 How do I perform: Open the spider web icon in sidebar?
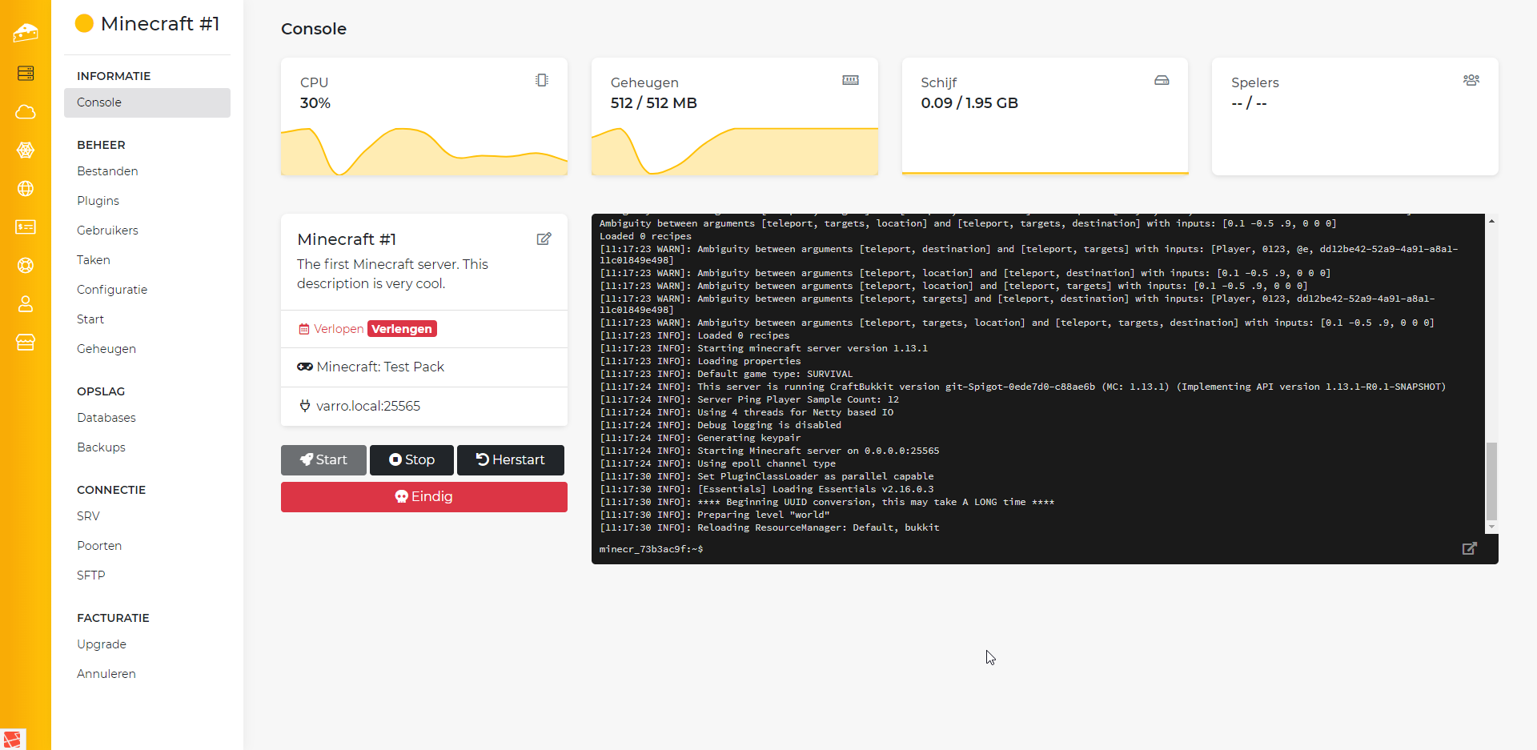coord(26,150)
